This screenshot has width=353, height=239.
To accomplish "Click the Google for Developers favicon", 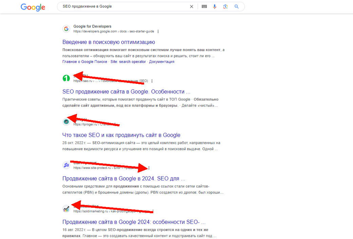I will point(66,29).
